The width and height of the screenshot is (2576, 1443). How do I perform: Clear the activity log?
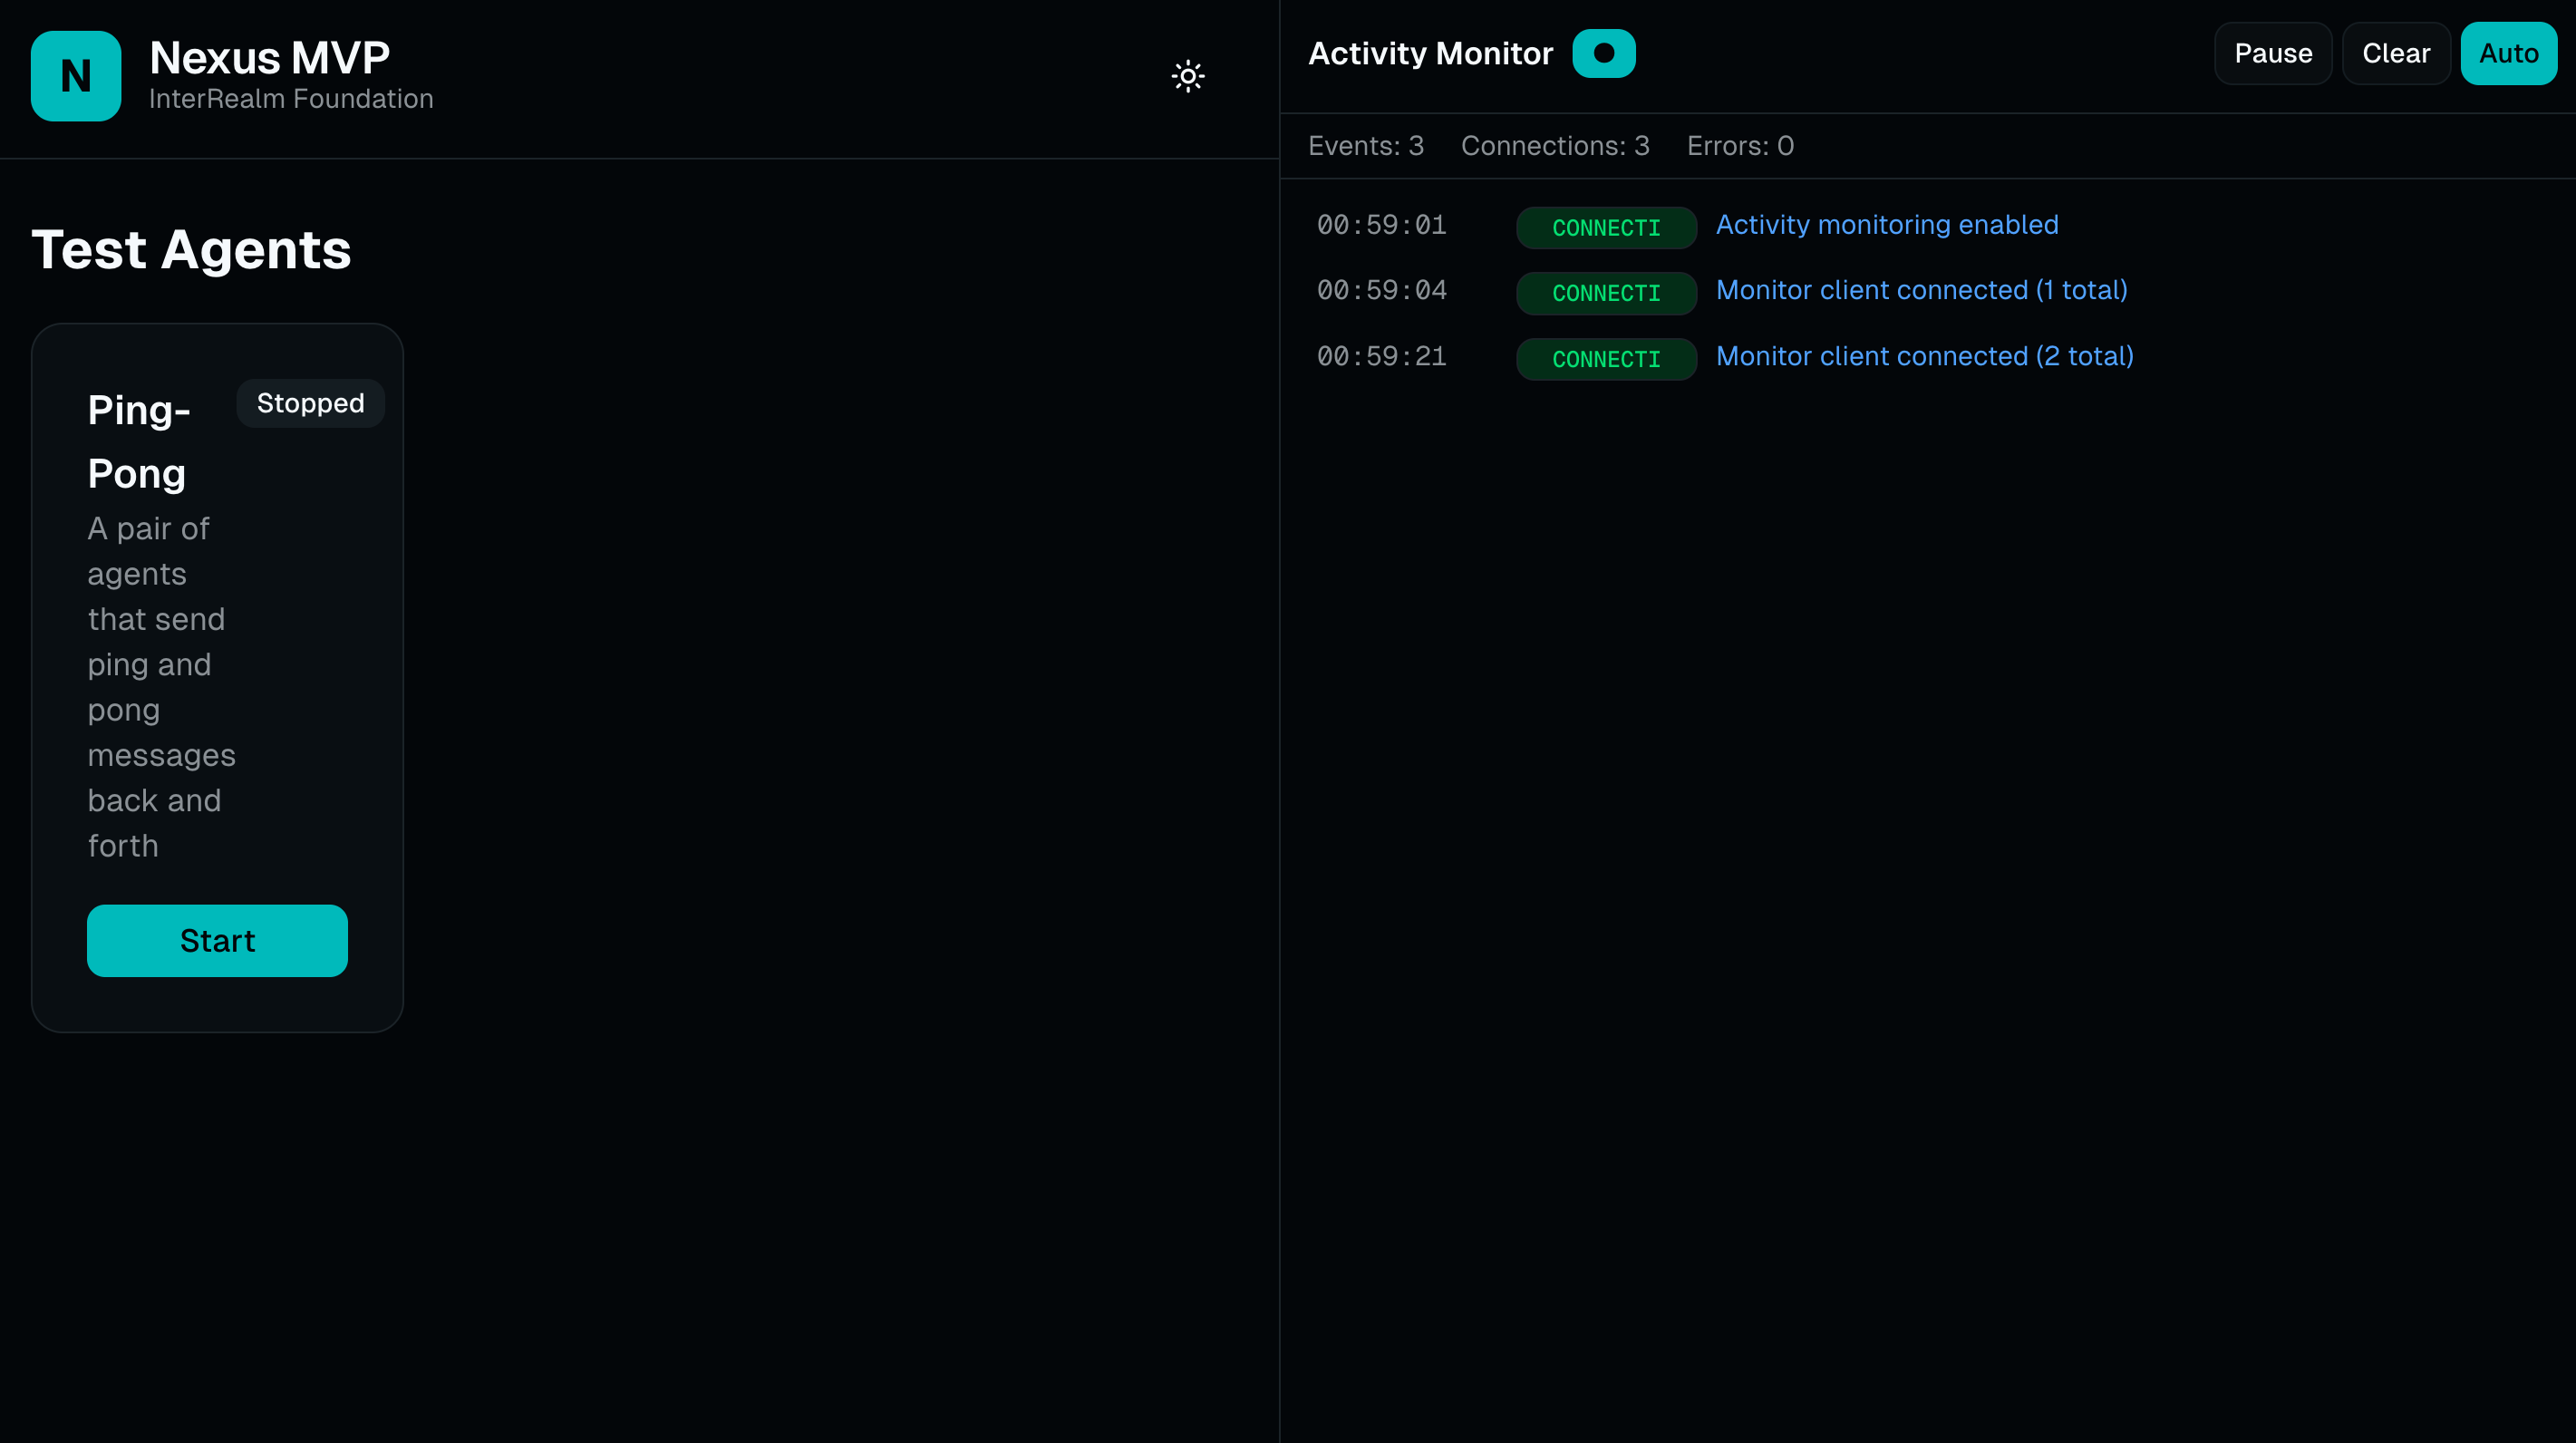(x=2395, y=53)
